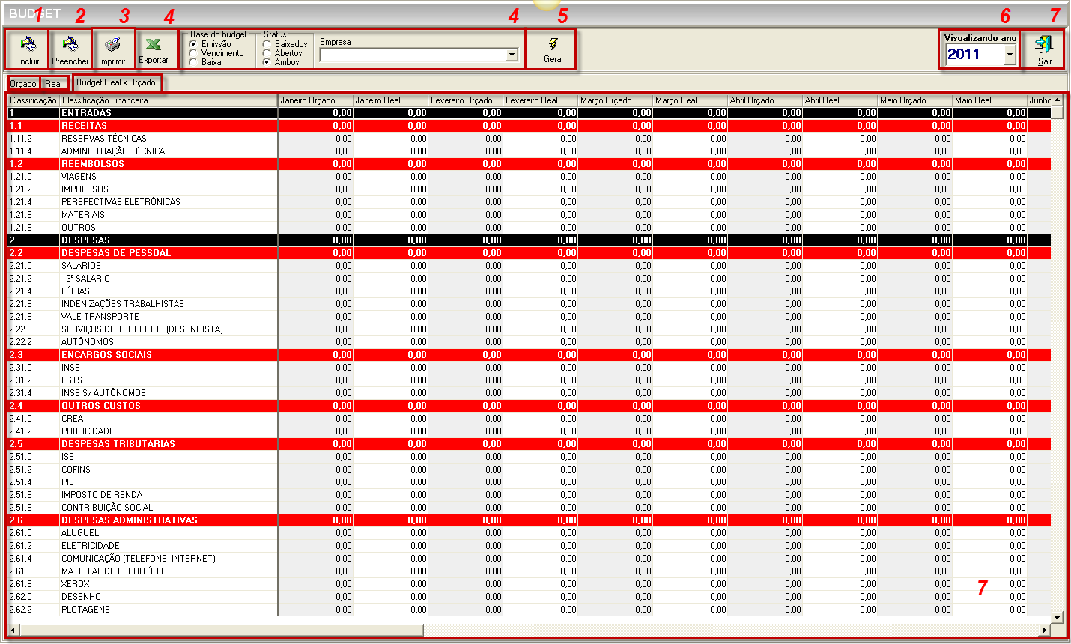Click the Imprimir printer icon
Screen dimensions: 1071x644
[x=112, y=44]
